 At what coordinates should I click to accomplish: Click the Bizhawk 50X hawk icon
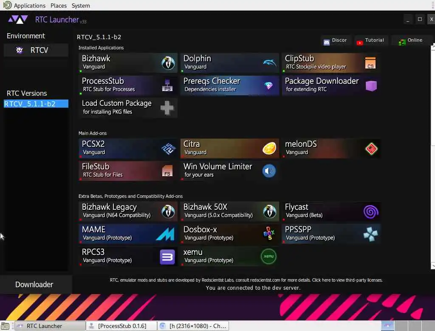coord(269,211)
